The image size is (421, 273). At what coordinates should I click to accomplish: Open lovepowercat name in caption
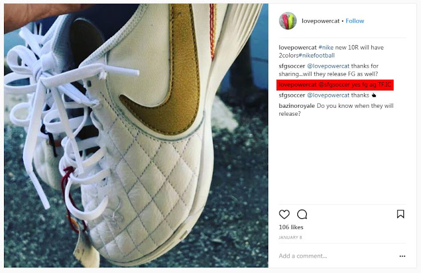[298, 47]
